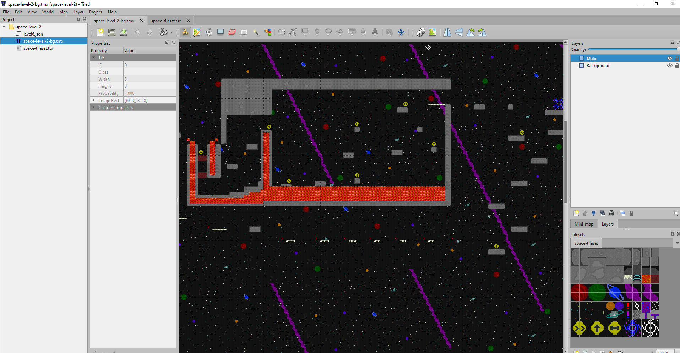
Task: Open the Map menu
Action: coord(63,12)
